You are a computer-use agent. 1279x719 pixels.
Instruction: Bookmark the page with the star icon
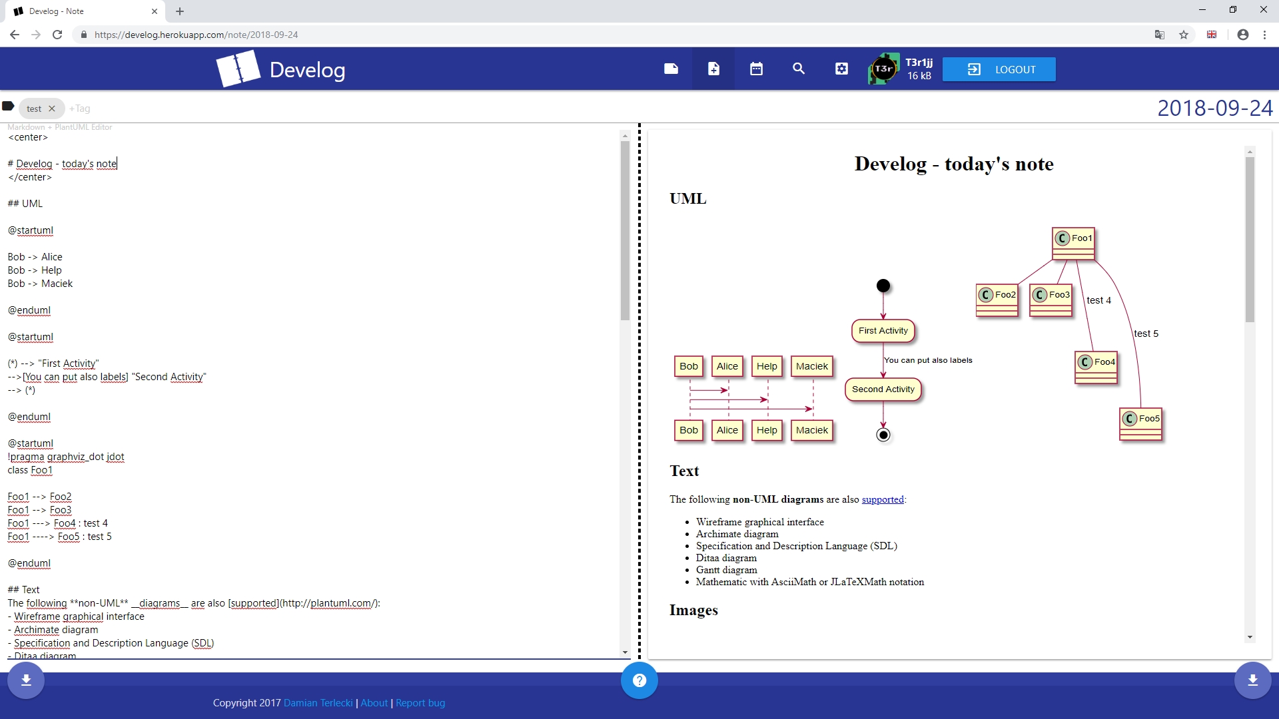click(x=1184, y=35)
